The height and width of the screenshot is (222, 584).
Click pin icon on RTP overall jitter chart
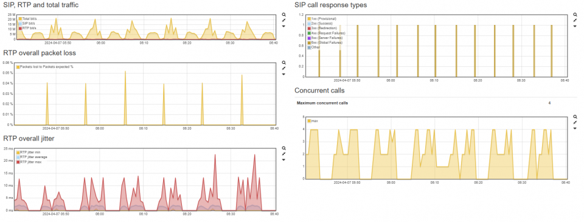pyautogui.click(x=283, y=154)
